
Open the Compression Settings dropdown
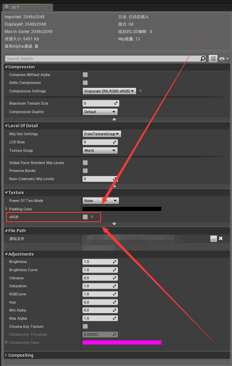pos(109,91)
